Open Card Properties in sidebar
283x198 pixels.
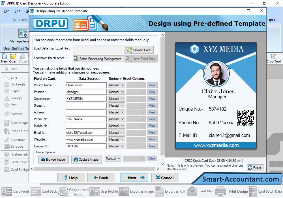point(16,162)
